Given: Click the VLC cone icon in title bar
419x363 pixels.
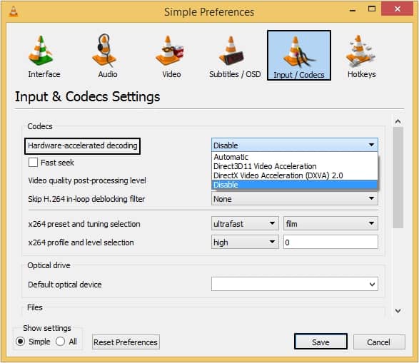Looking at the screenshot, I should pyautogui.click(x=14, y=11).
